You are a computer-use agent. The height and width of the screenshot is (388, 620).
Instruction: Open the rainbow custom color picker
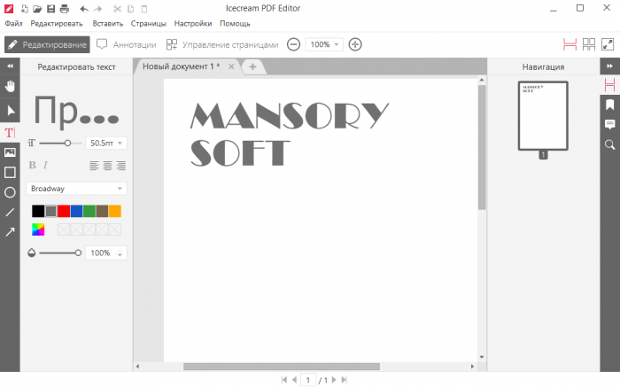click(x=38, y=229)
